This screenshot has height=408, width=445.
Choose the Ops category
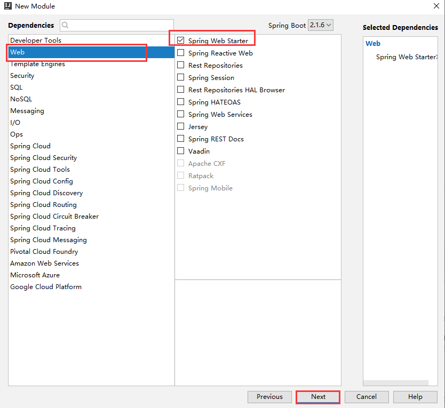[91, 134]
